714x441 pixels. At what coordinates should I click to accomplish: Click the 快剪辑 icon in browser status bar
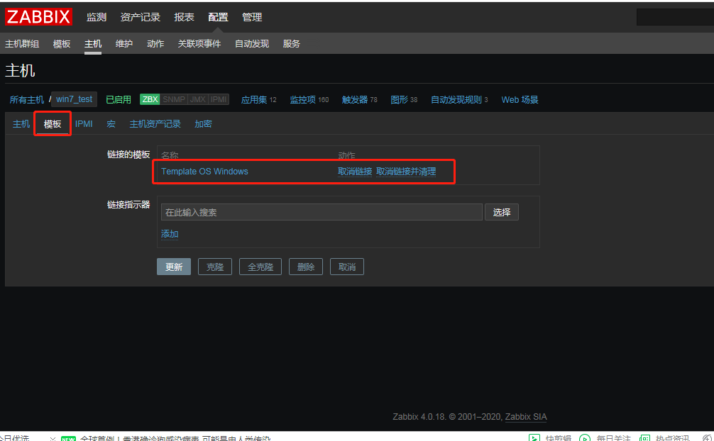click(x=534, y=438)
